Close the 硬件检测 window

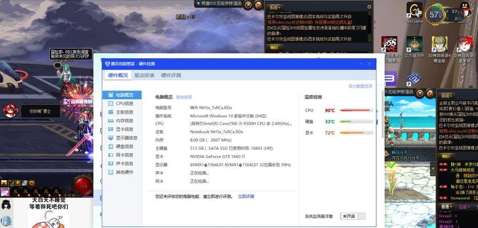pos(369,64)
